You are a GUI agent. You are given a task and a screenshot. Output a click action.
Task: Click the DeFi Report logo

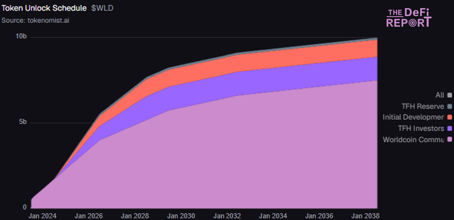click(409, 18)
